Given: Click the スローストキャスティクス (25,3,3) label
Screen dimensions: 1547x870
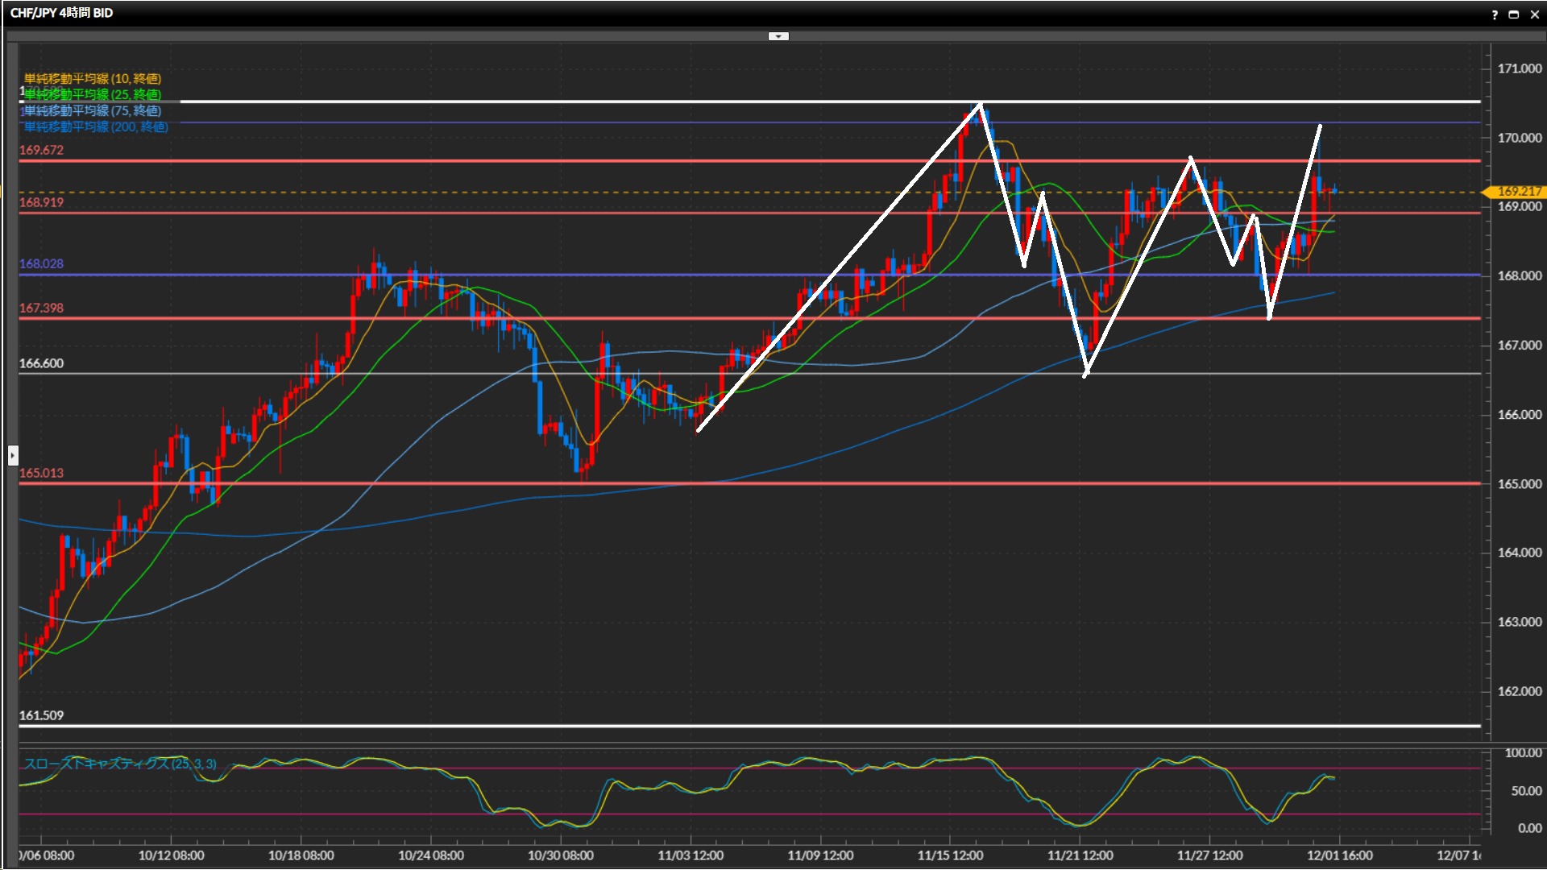Looking at the screenshot, I should point(119,763).
